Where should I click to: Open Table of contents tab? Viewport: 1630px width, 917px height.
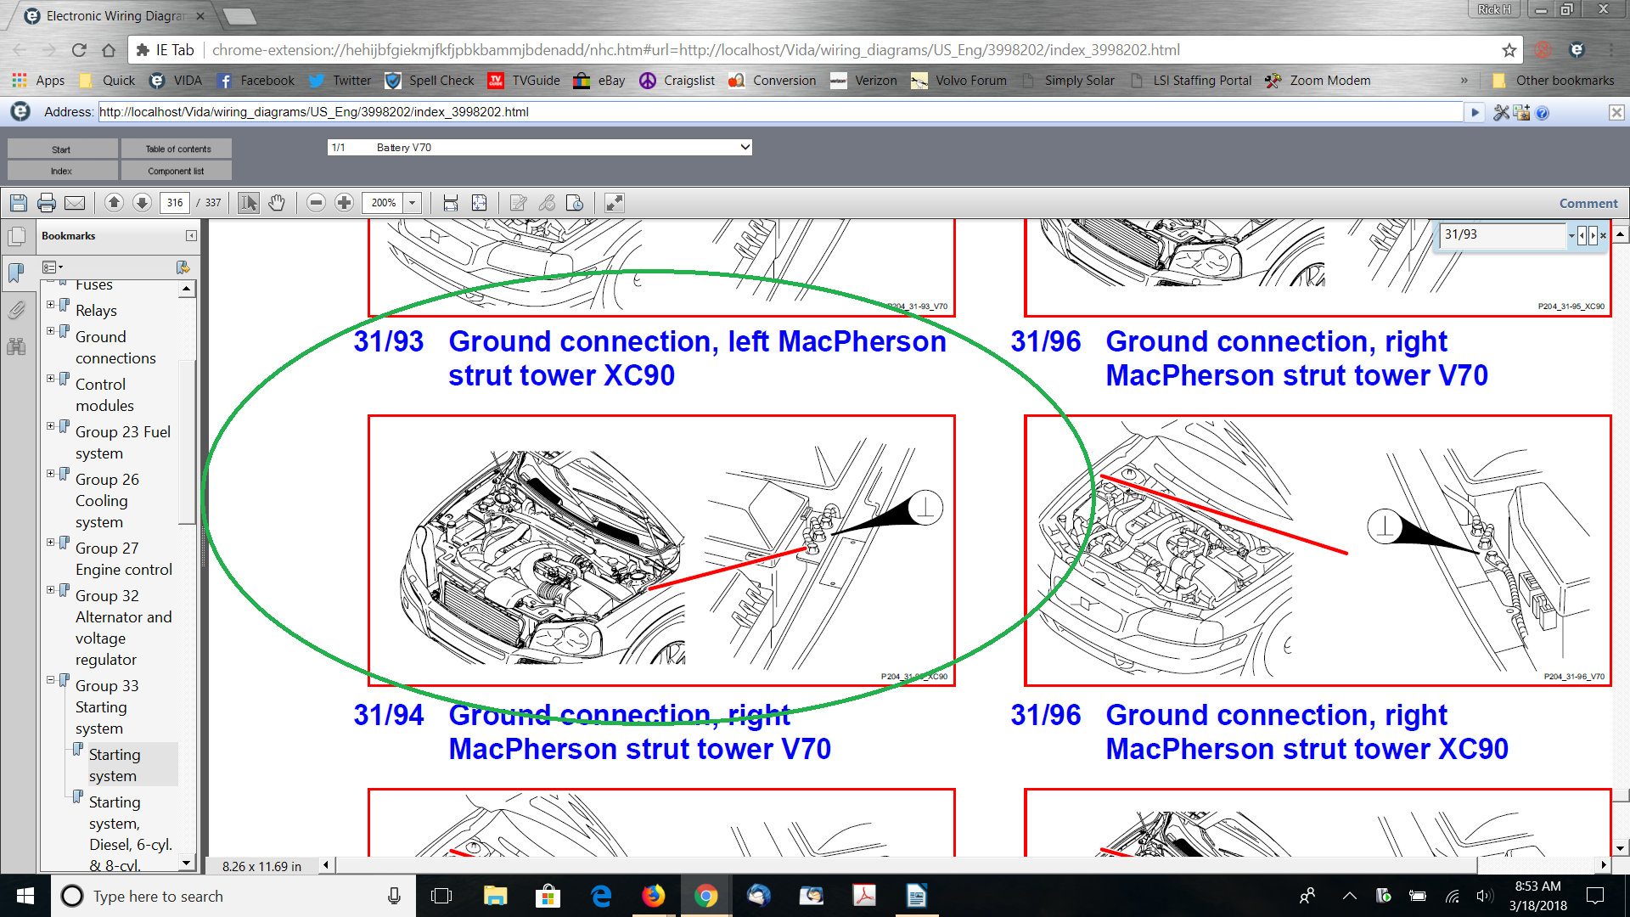click(x=177, y=149)
